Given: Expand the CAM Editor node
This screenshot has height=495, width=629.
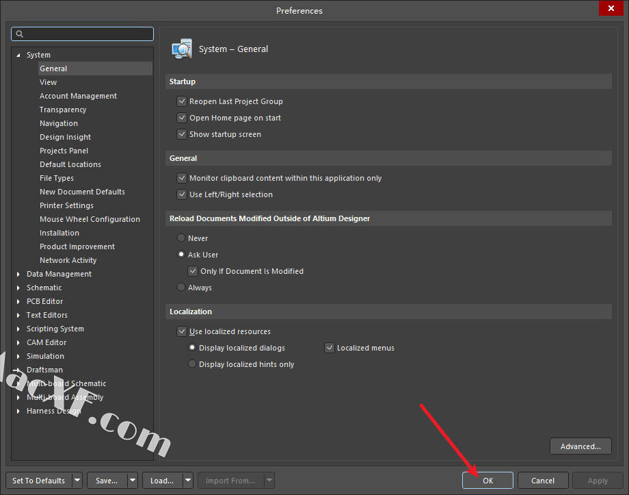Looking at the screenshot, I should point(18,342).
